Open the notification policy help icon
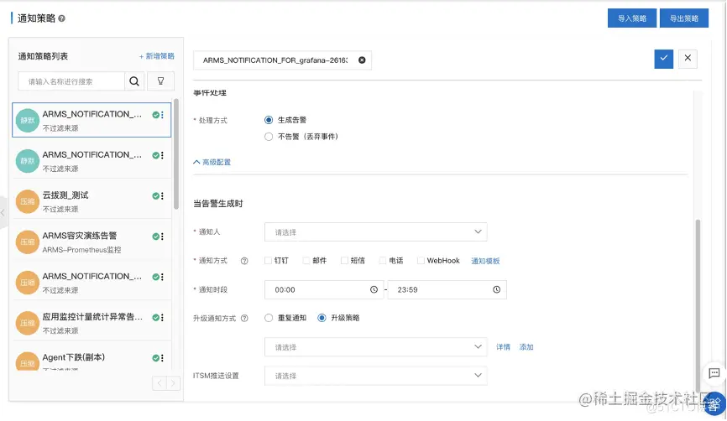Image resolution: width=727 pixels, height=421 pixels. click(x=61, y=18)
